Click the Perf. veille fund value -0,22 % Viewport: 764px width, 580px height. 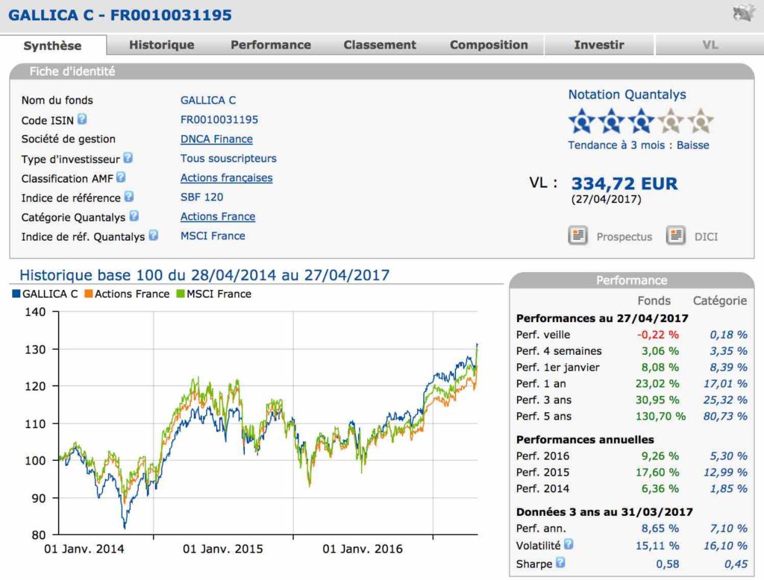[658, 335]
